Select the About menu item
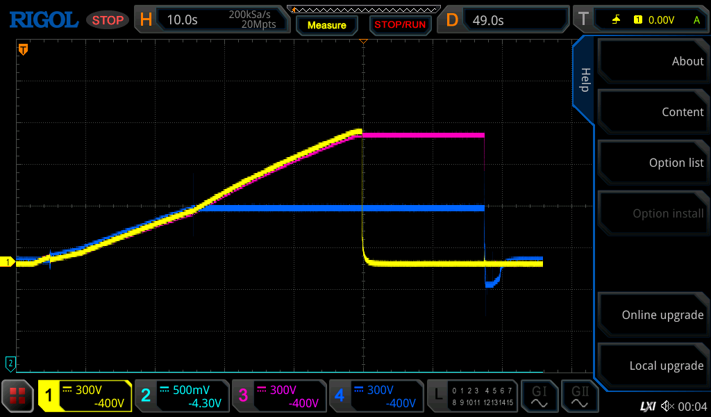711x417 pixels. coord(653,61)
